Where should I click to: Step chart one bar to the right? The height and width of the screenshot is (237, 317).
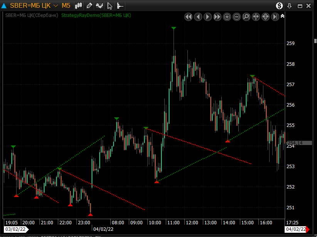click(207, 17)
